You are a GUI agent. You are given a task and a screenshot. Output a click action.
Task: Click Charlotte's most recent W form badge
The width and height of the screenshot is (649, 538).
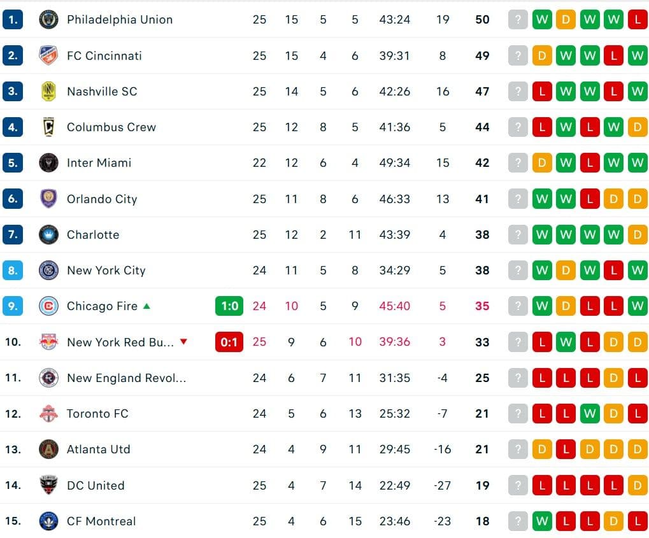click(x=613, y=234)
